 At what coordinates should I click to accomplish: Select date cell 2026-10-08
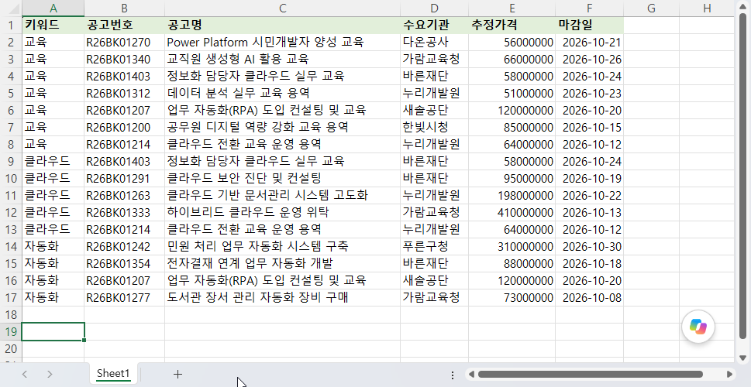(590, 297)
